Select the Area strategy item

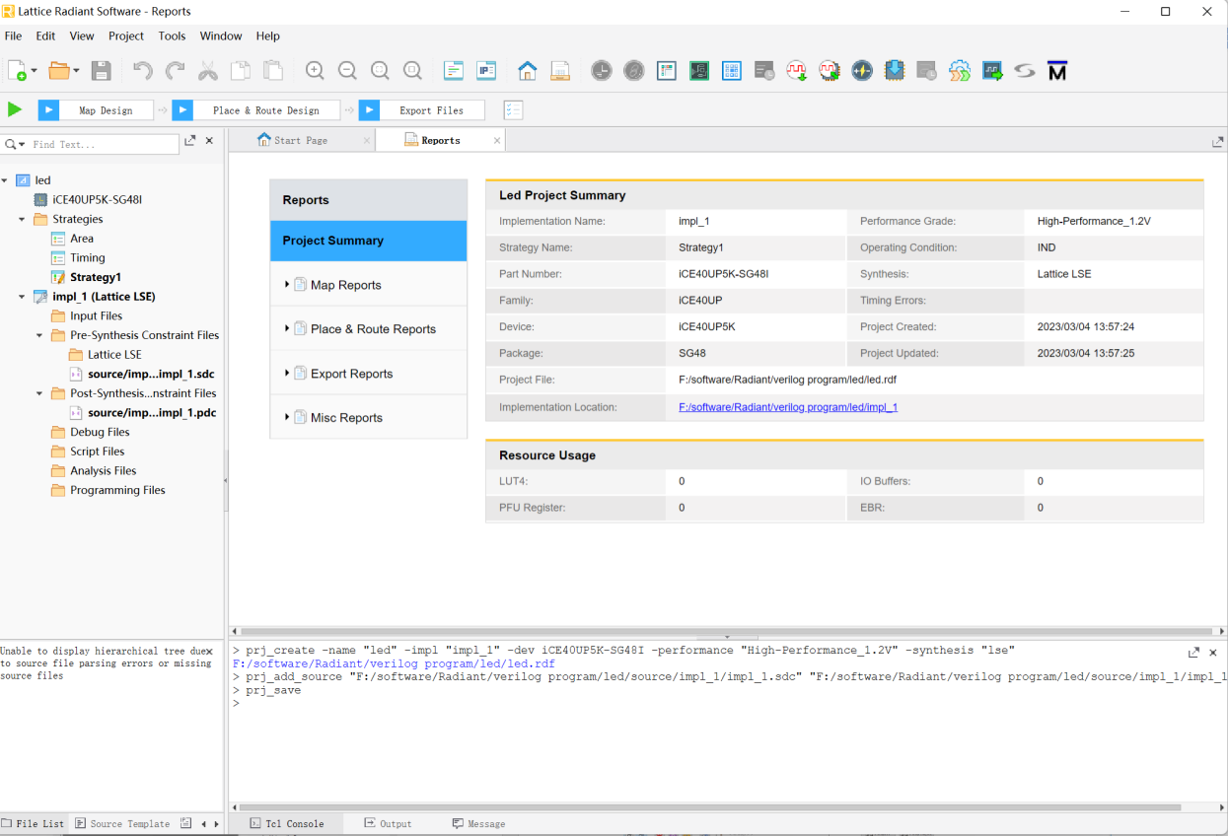pyautogui.click(x=82, y=239)
